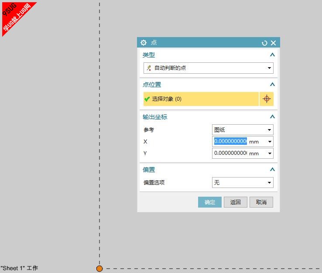
Task: Open the X value options arrow
Action: 270,142
